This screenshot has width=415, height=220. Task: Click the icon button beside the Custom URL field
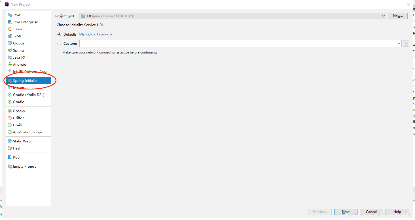tap(406, 44)
